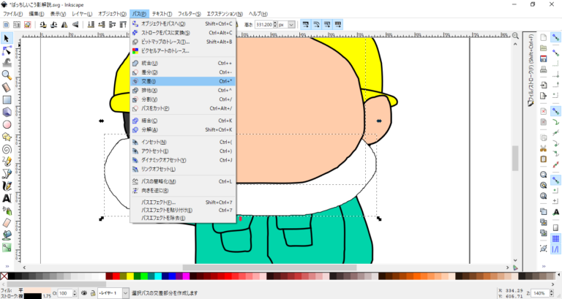Screen dimensions: 562x299
Task: Select the Node edit tool
Action: pos(7,50)
